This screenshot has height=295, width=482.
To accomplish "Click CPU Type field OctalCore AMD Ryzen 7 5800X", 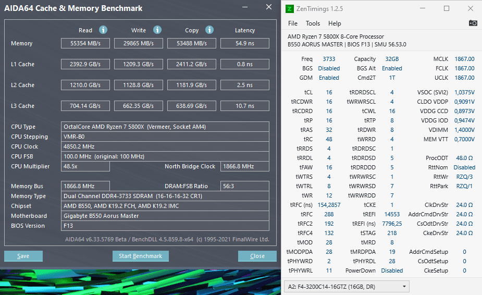I will [165, 127].
